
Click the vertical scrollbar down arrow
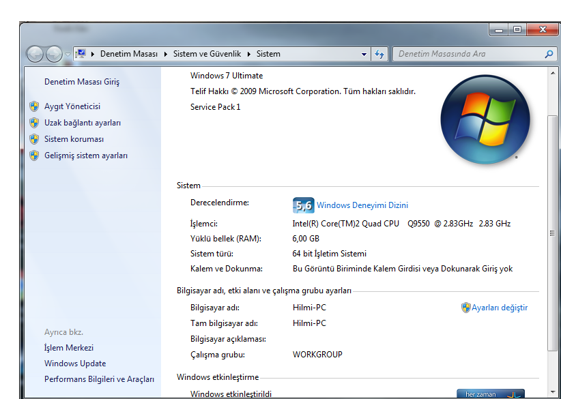tap(553, 394)
